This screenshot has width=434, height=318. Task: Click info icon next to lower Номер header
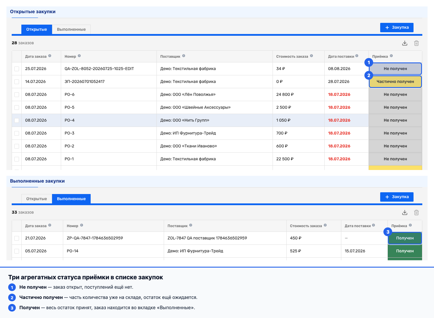pyautogui.click(x=82, y=225)
